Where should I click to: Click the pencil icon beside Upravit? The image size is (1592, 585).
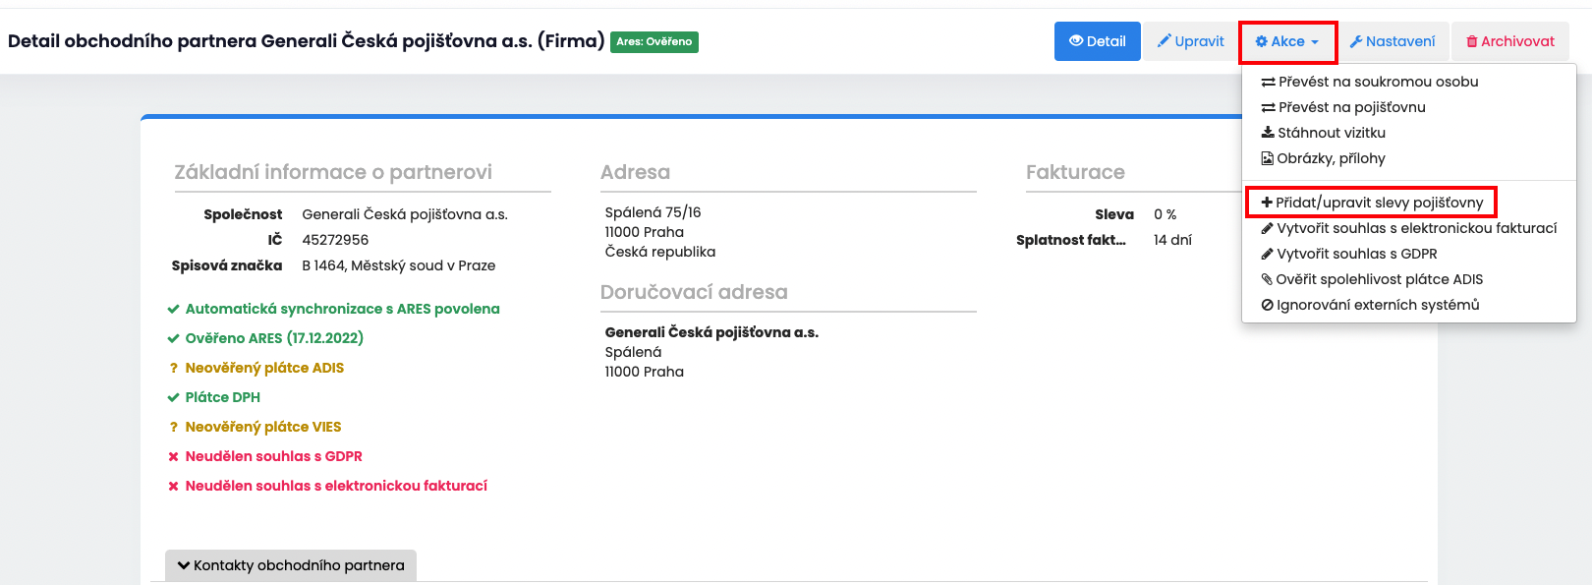pyautogui.click(x=1165, y=41)
